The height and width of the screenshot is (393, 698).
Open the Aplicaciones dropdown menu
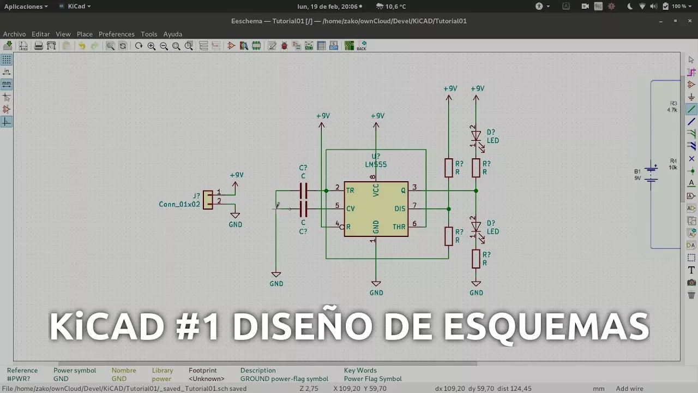(x=26, y=6)
